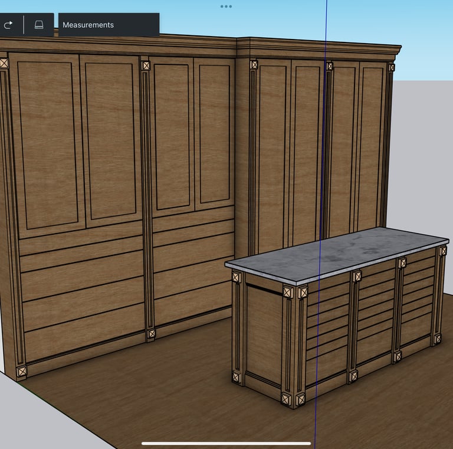Click the drive-shaped save icon in toolbar
453x449 pixels.
[39, 25]
